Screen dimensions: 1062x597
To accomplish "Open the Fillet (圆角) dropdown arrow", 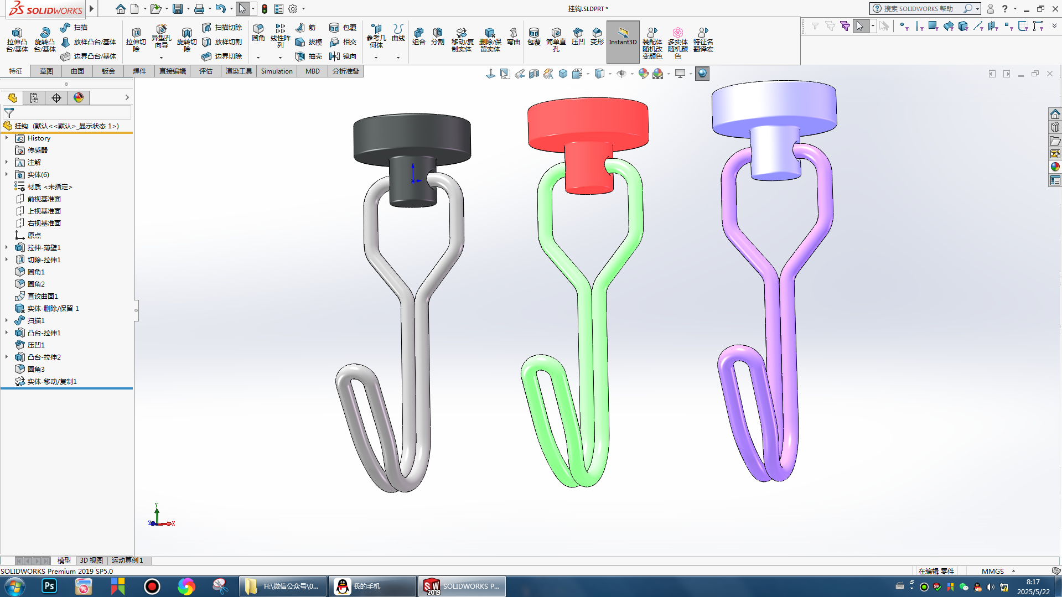I will [x=258, y=58].
